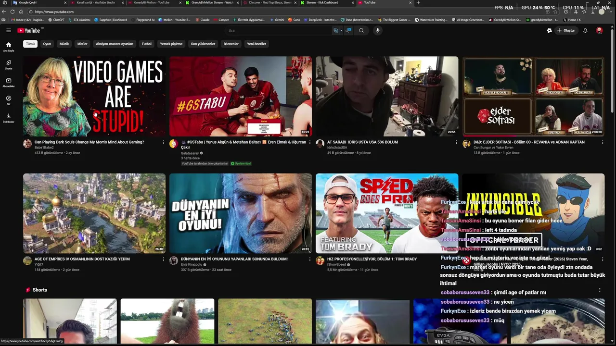Image resolution: width=616 pixels, height=346 pixels.
Task: Open Shorts in the left sidebar
Action: (x=9, y=64)
